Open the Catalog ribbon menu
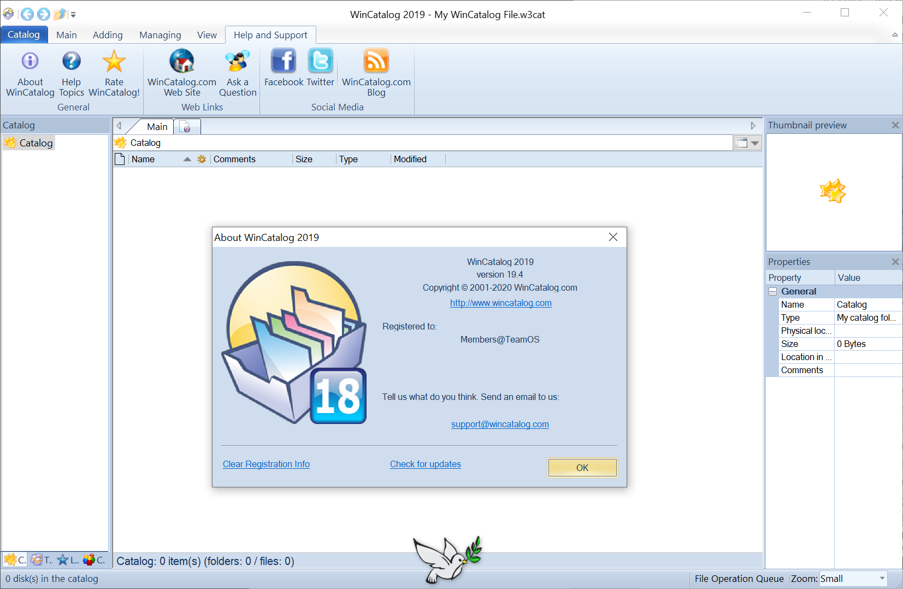903x589 pixels. pyautogui.click(x=24, y=34)
